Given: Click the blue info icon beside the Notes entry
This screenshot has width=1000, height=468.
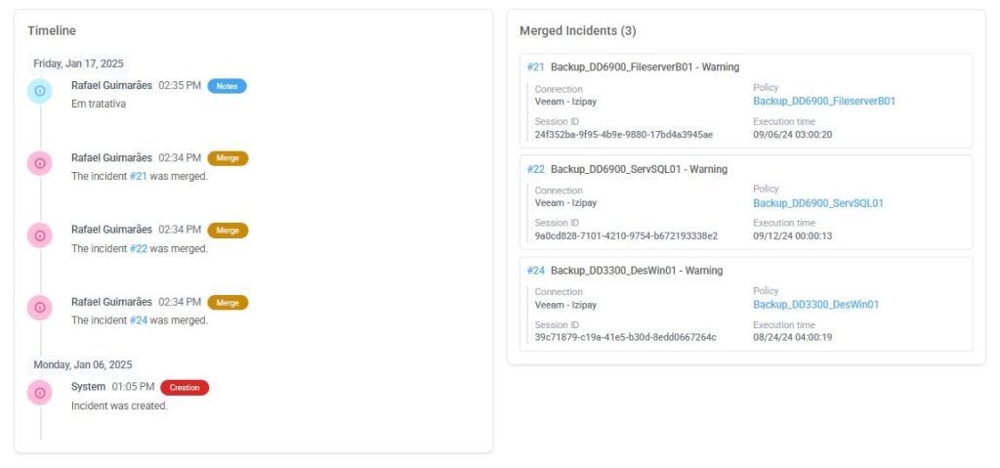Looking at the screenshot, I should pos(40,91).
